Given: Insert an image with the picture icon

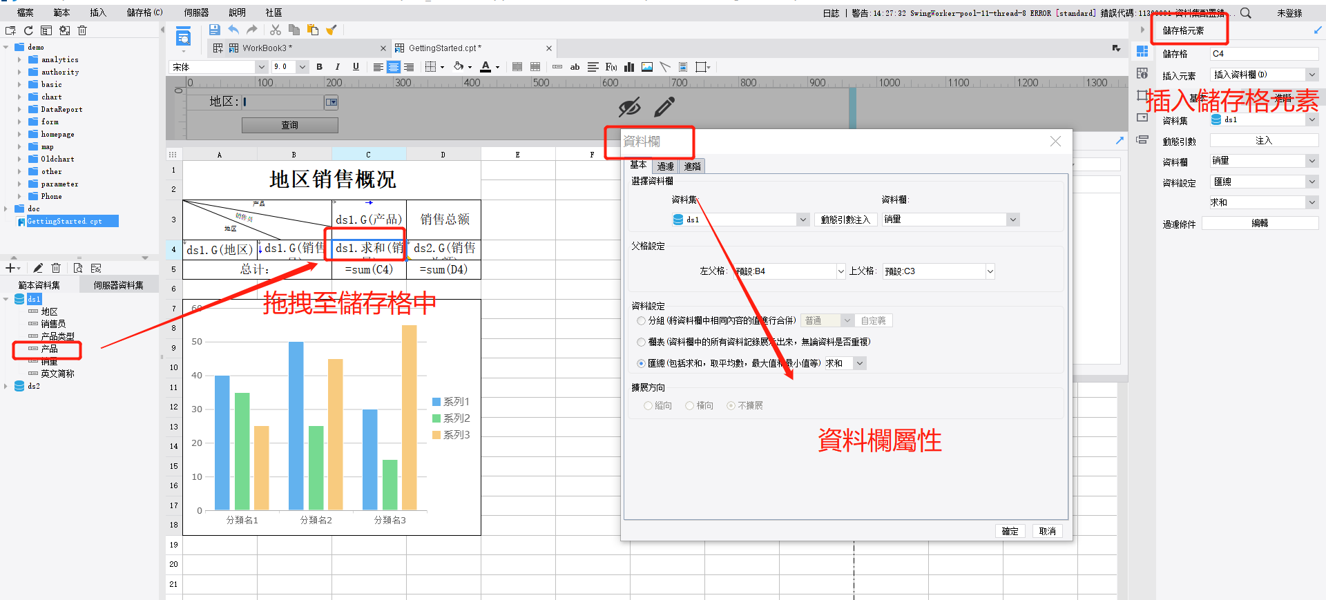Looking at the screenshot, I should pyautogui.click(x=647, y=67).
